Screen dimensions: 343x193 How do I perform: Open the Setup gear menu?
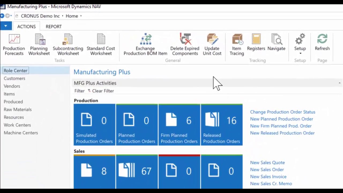pos(300,44)
